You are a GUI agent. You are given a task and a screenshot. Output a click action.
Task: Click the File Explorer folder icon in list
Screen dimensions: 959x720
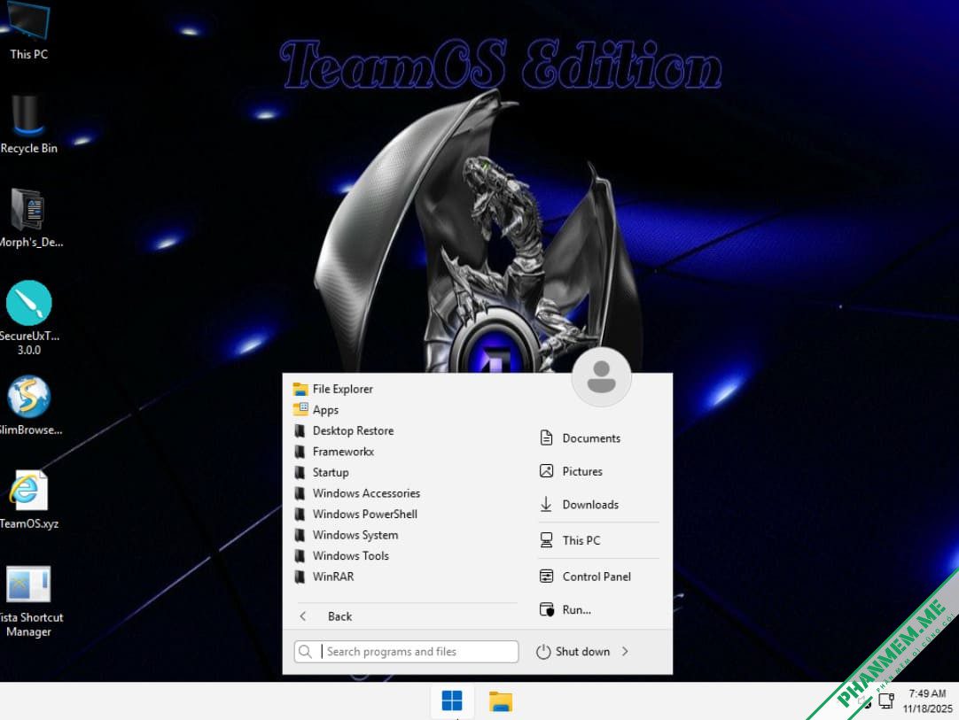click(x=300, y=389)
